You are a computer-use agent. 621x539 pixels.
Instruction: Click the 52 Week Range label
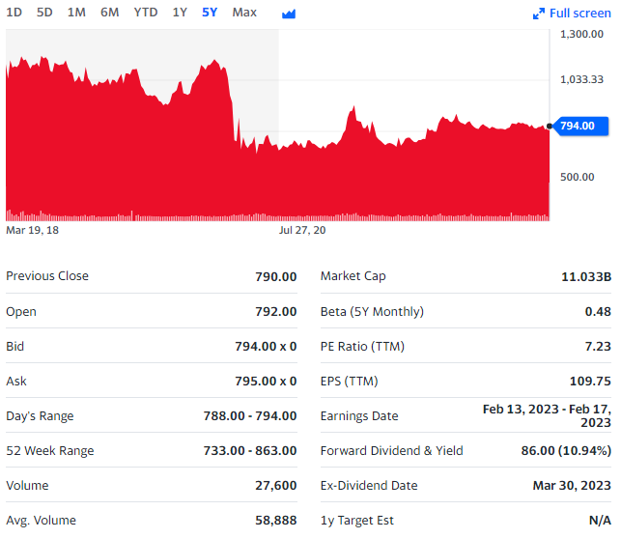(50, 451)
